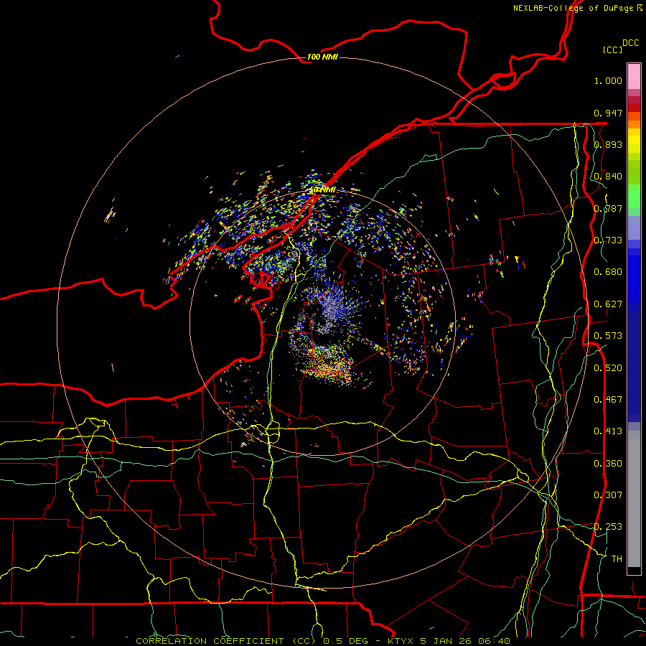646x646 pixels.
Task: Click the 50 NMI range ring label
Action: pyautogui.click(x=322, y=190)
